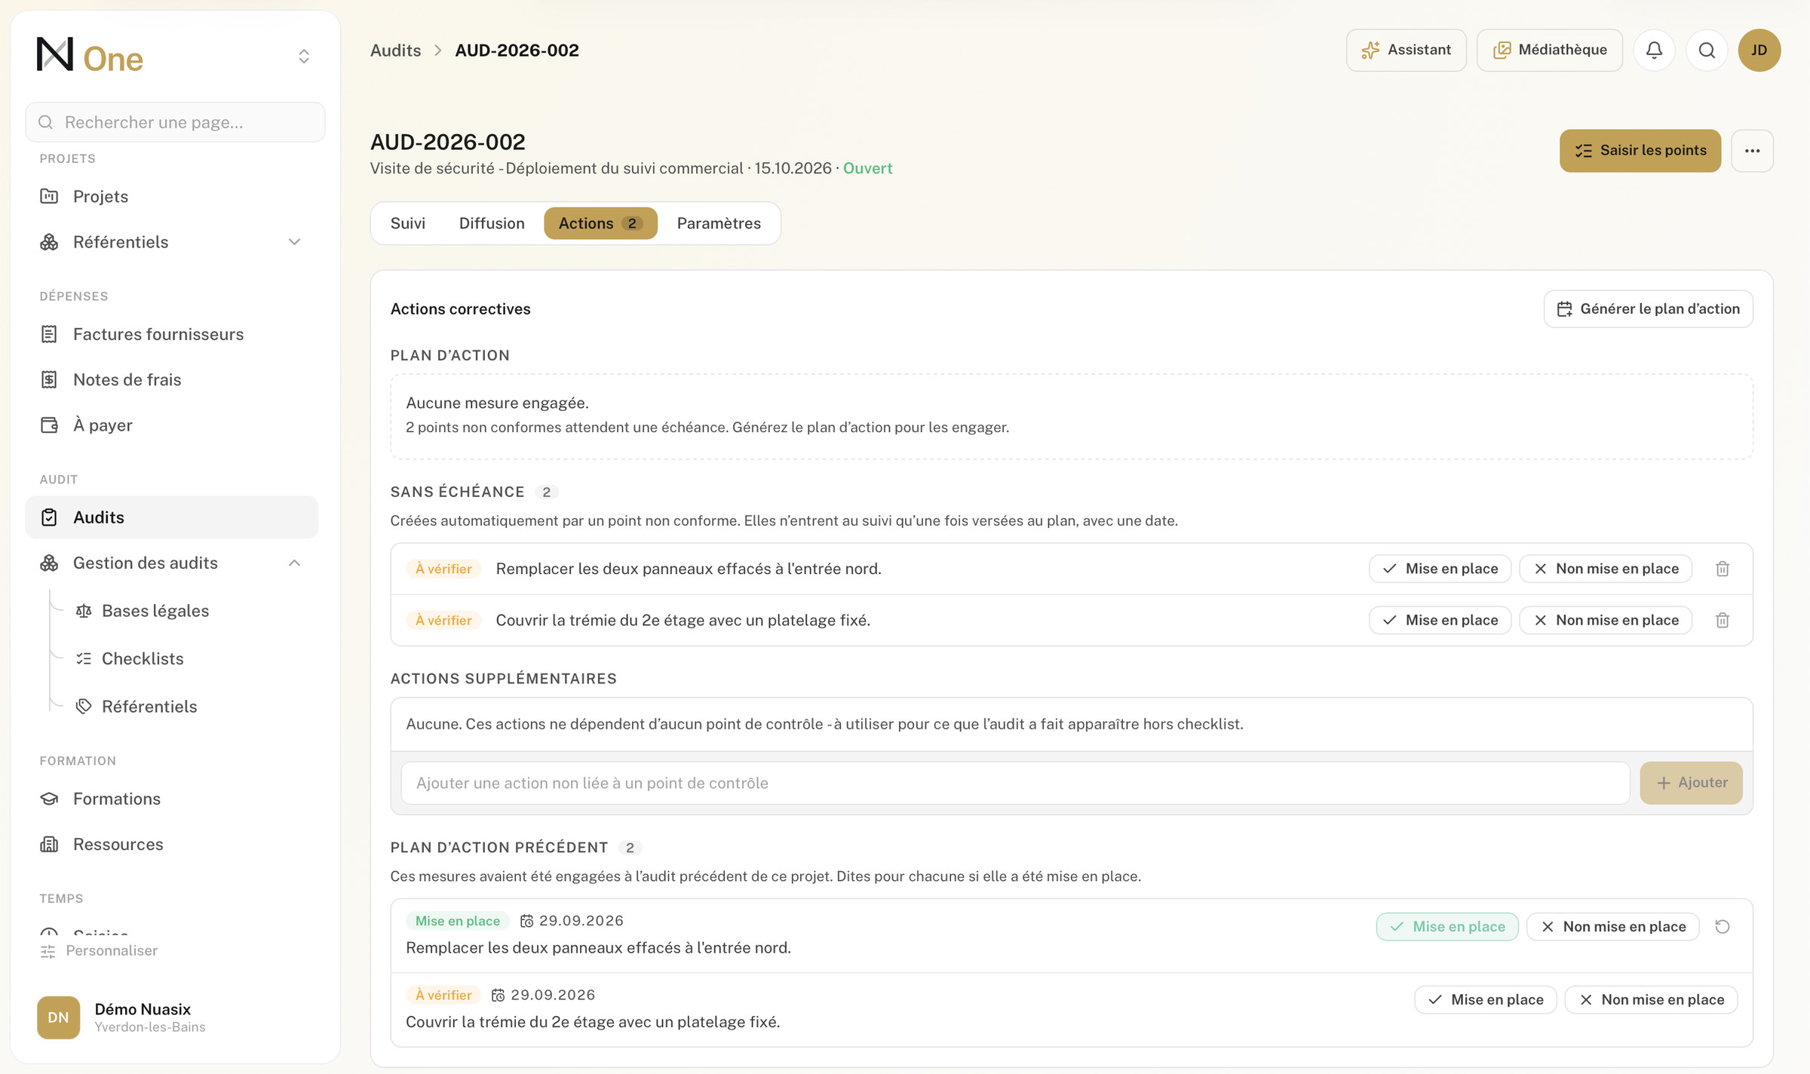
Task: Collapse the Gestion des audits section
Action: coord(295,563)
